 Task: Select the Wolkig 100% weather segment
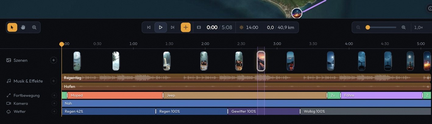click(366, 112)
